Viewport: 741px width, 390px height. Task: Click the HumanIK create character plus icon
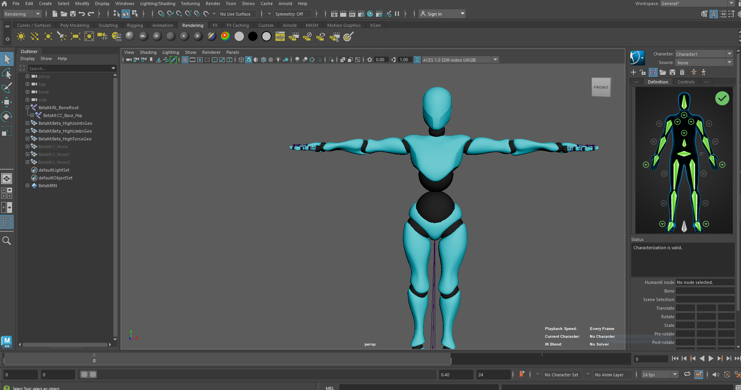pyautogui.click(x=633, y=72)
